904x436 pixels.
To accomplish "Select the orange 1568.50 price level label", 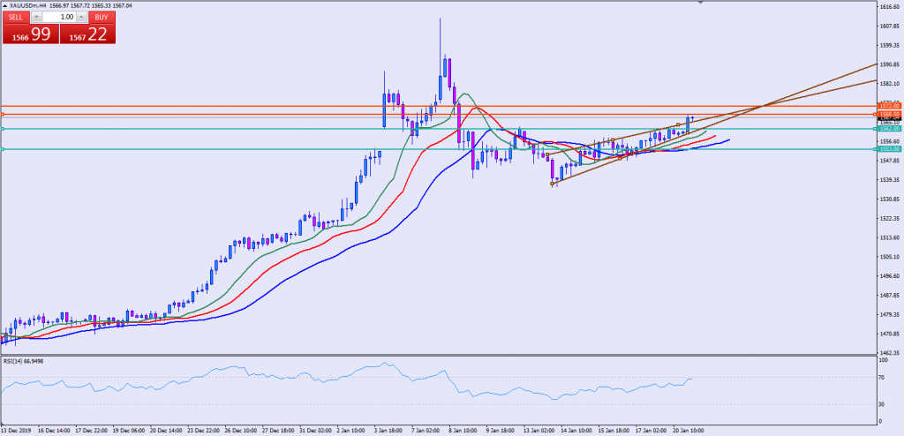I will [x=889, y=115].
